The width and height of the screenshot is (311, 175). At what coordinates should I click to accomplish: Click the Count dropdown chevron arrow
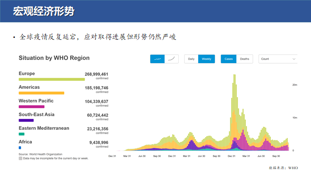coord(294,59)
